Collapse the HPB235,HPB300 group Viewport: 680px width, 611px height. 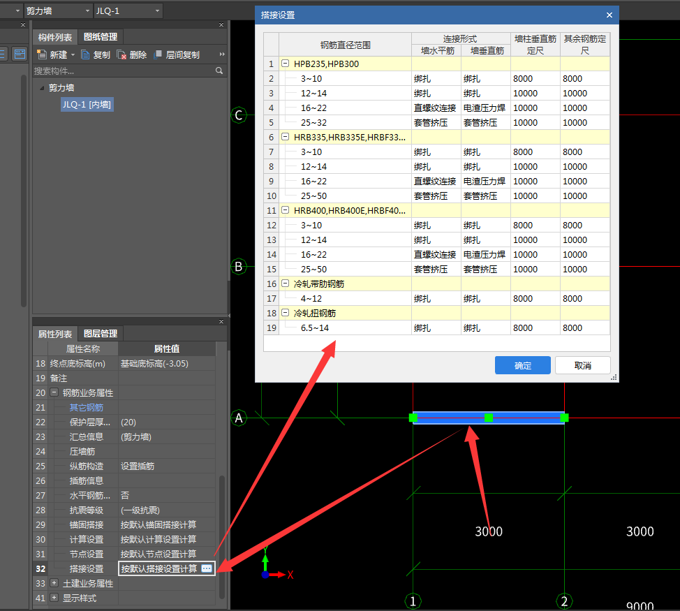pyautogui.click(x=285, y=64)
